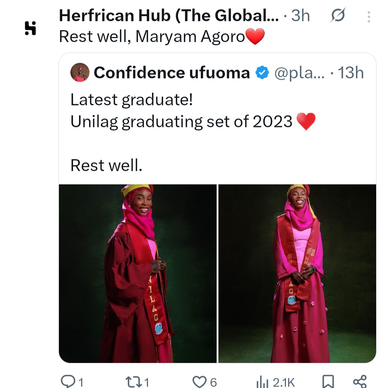Click the 3h timestamp on the post
The height and width of the screenshot is (388, 388).
point(300,16)
